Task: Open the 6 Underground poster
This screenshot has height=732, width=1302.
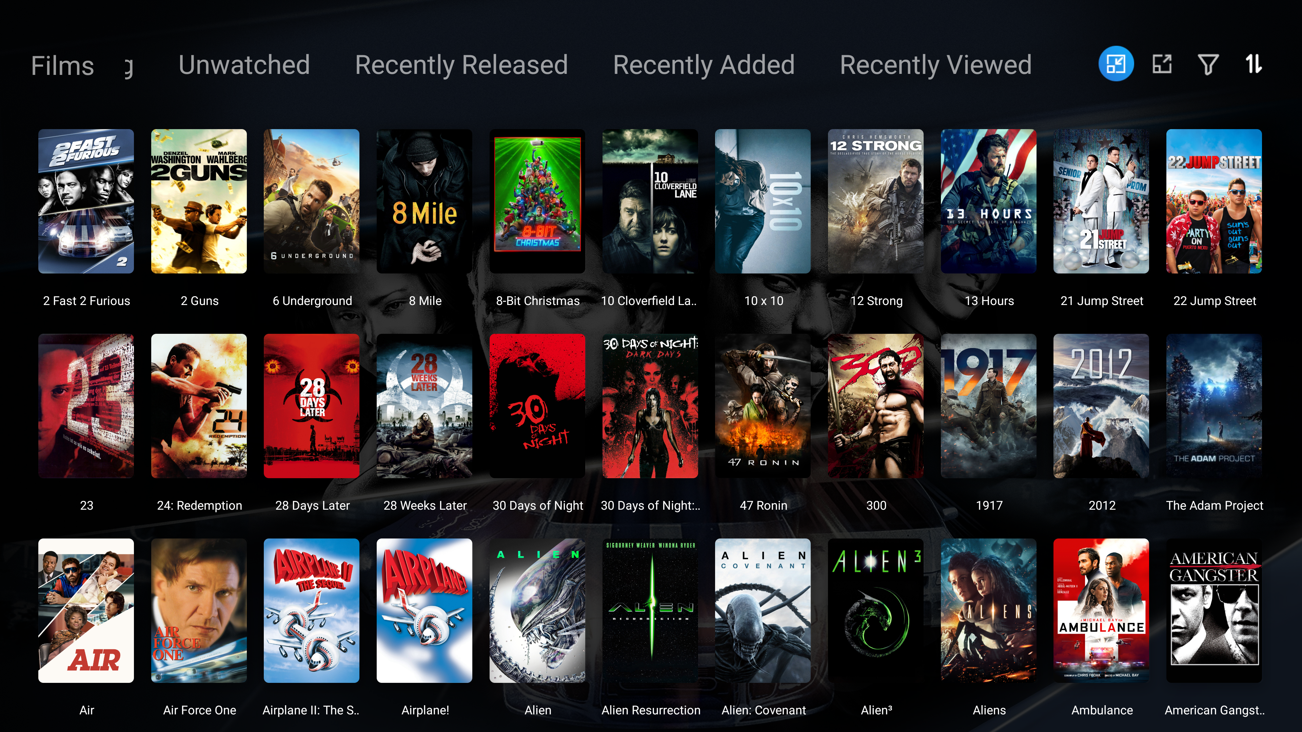Action: click(x=312, y=201)
